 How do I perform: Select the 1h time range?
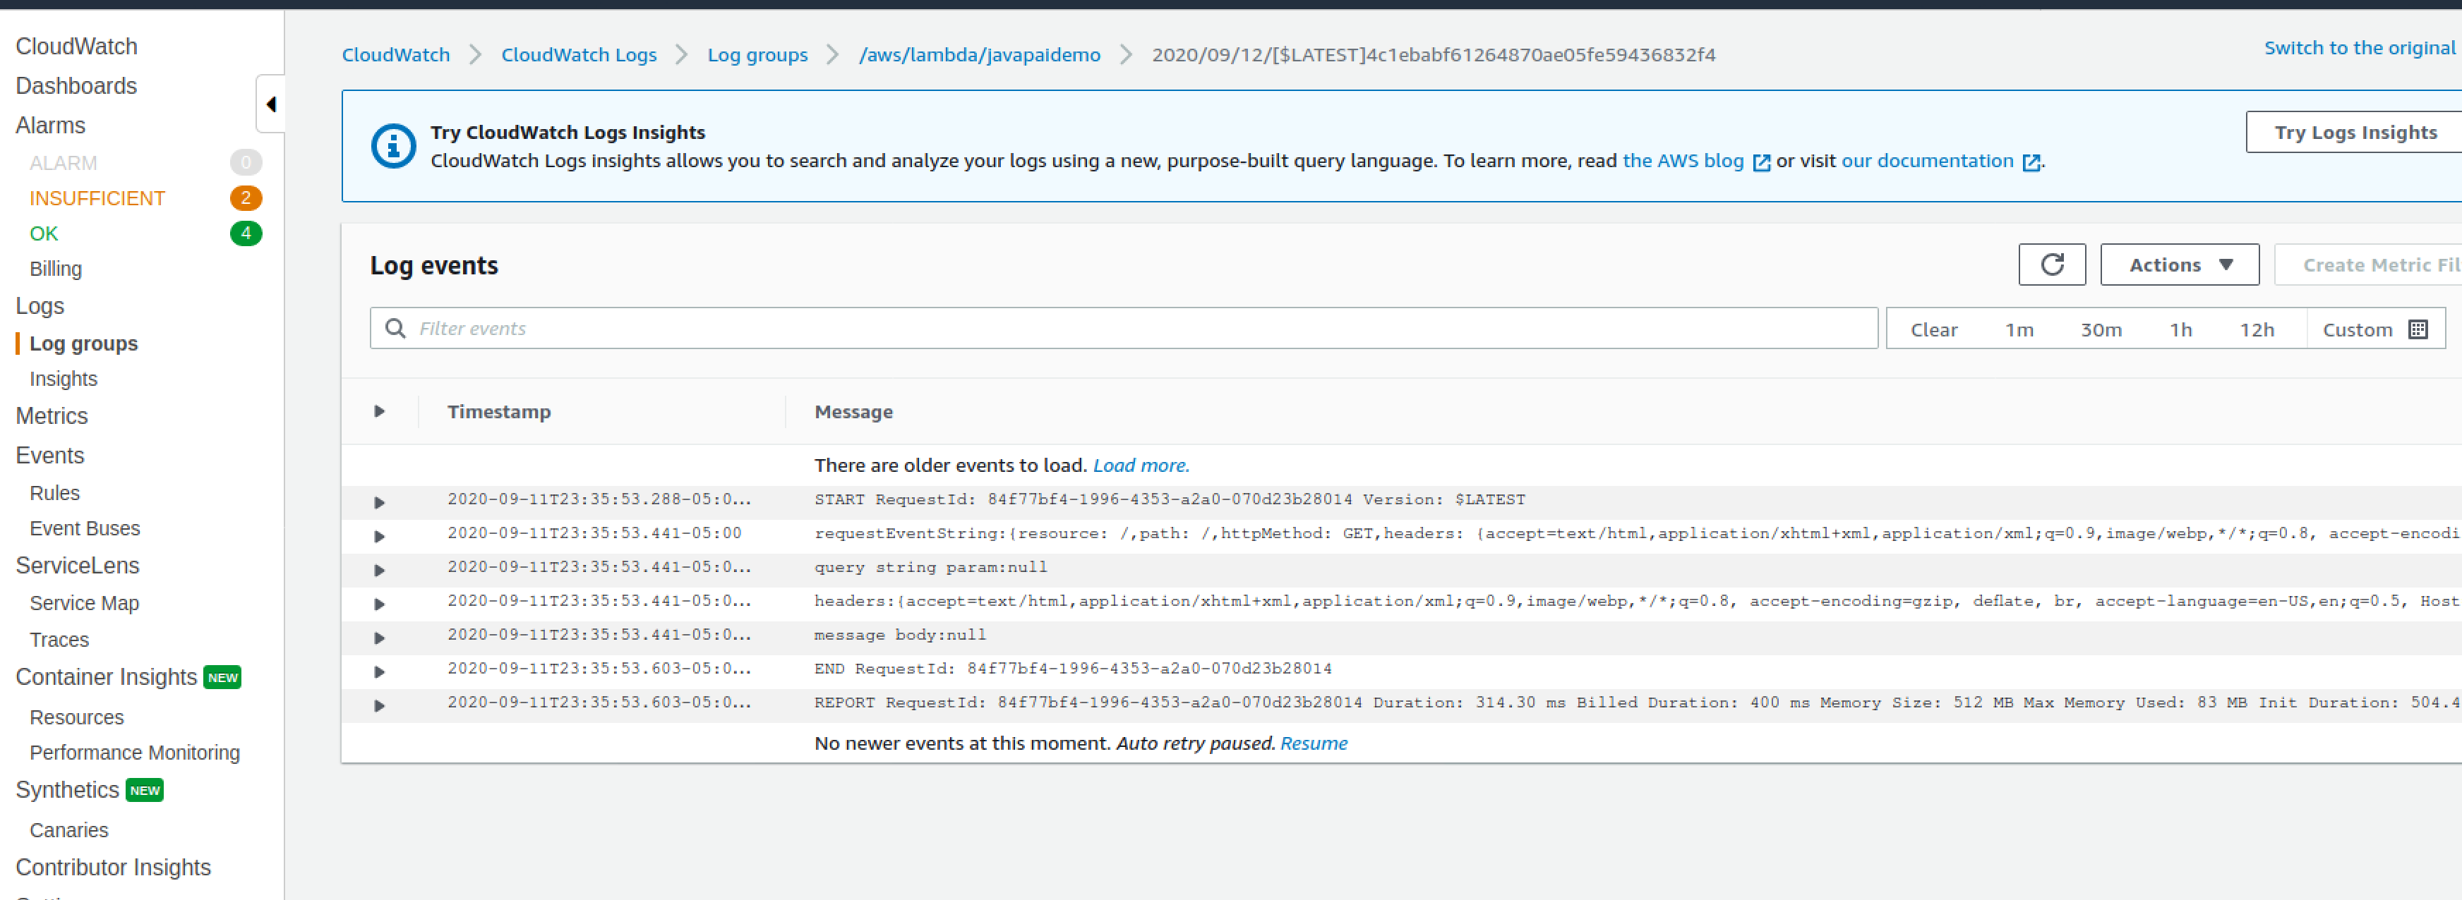[x=2182, y=328]
